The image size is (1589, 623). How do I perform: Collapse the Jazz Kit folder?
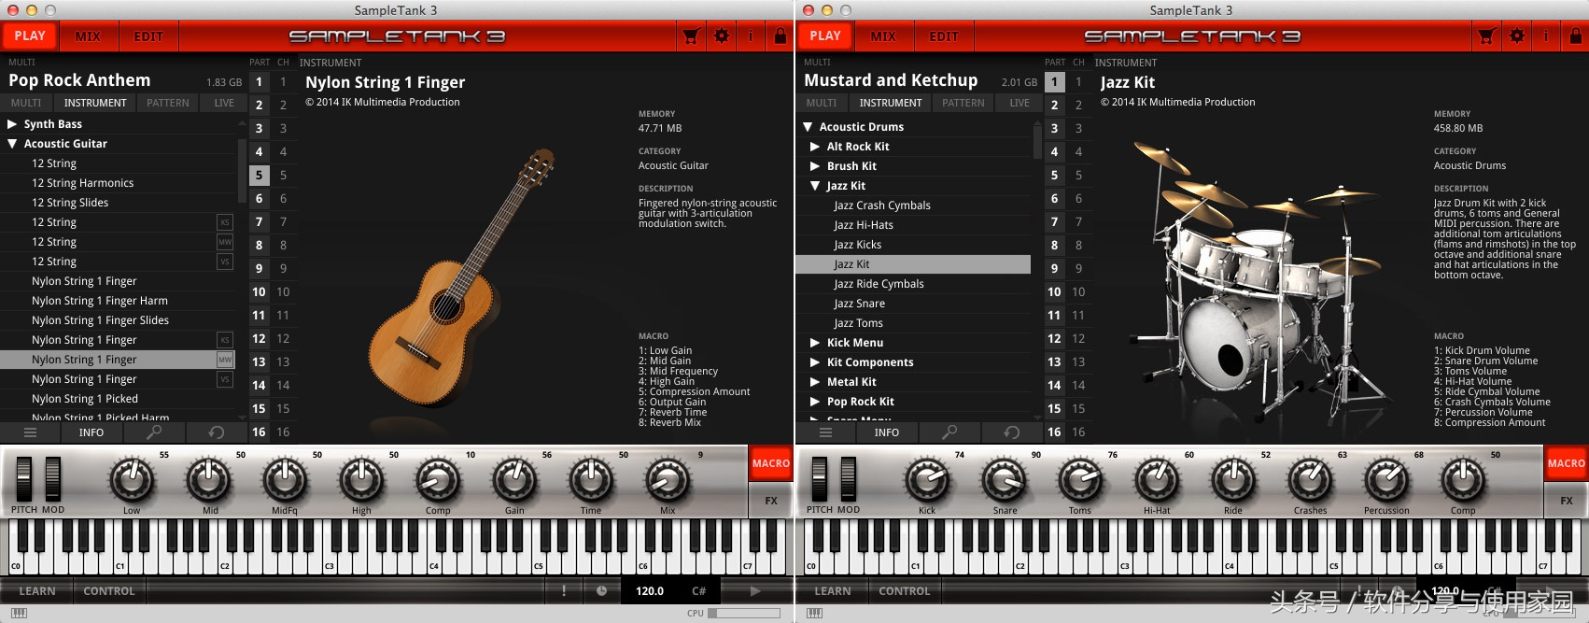pos(815,186)
